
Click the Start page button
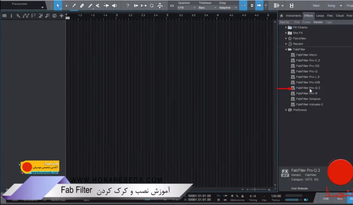[x=316, y=6]
